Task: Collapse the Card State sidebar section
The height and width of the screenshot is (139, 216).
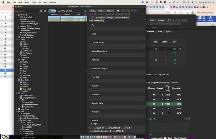Action: pyautogui.click(x=17, y=80)
